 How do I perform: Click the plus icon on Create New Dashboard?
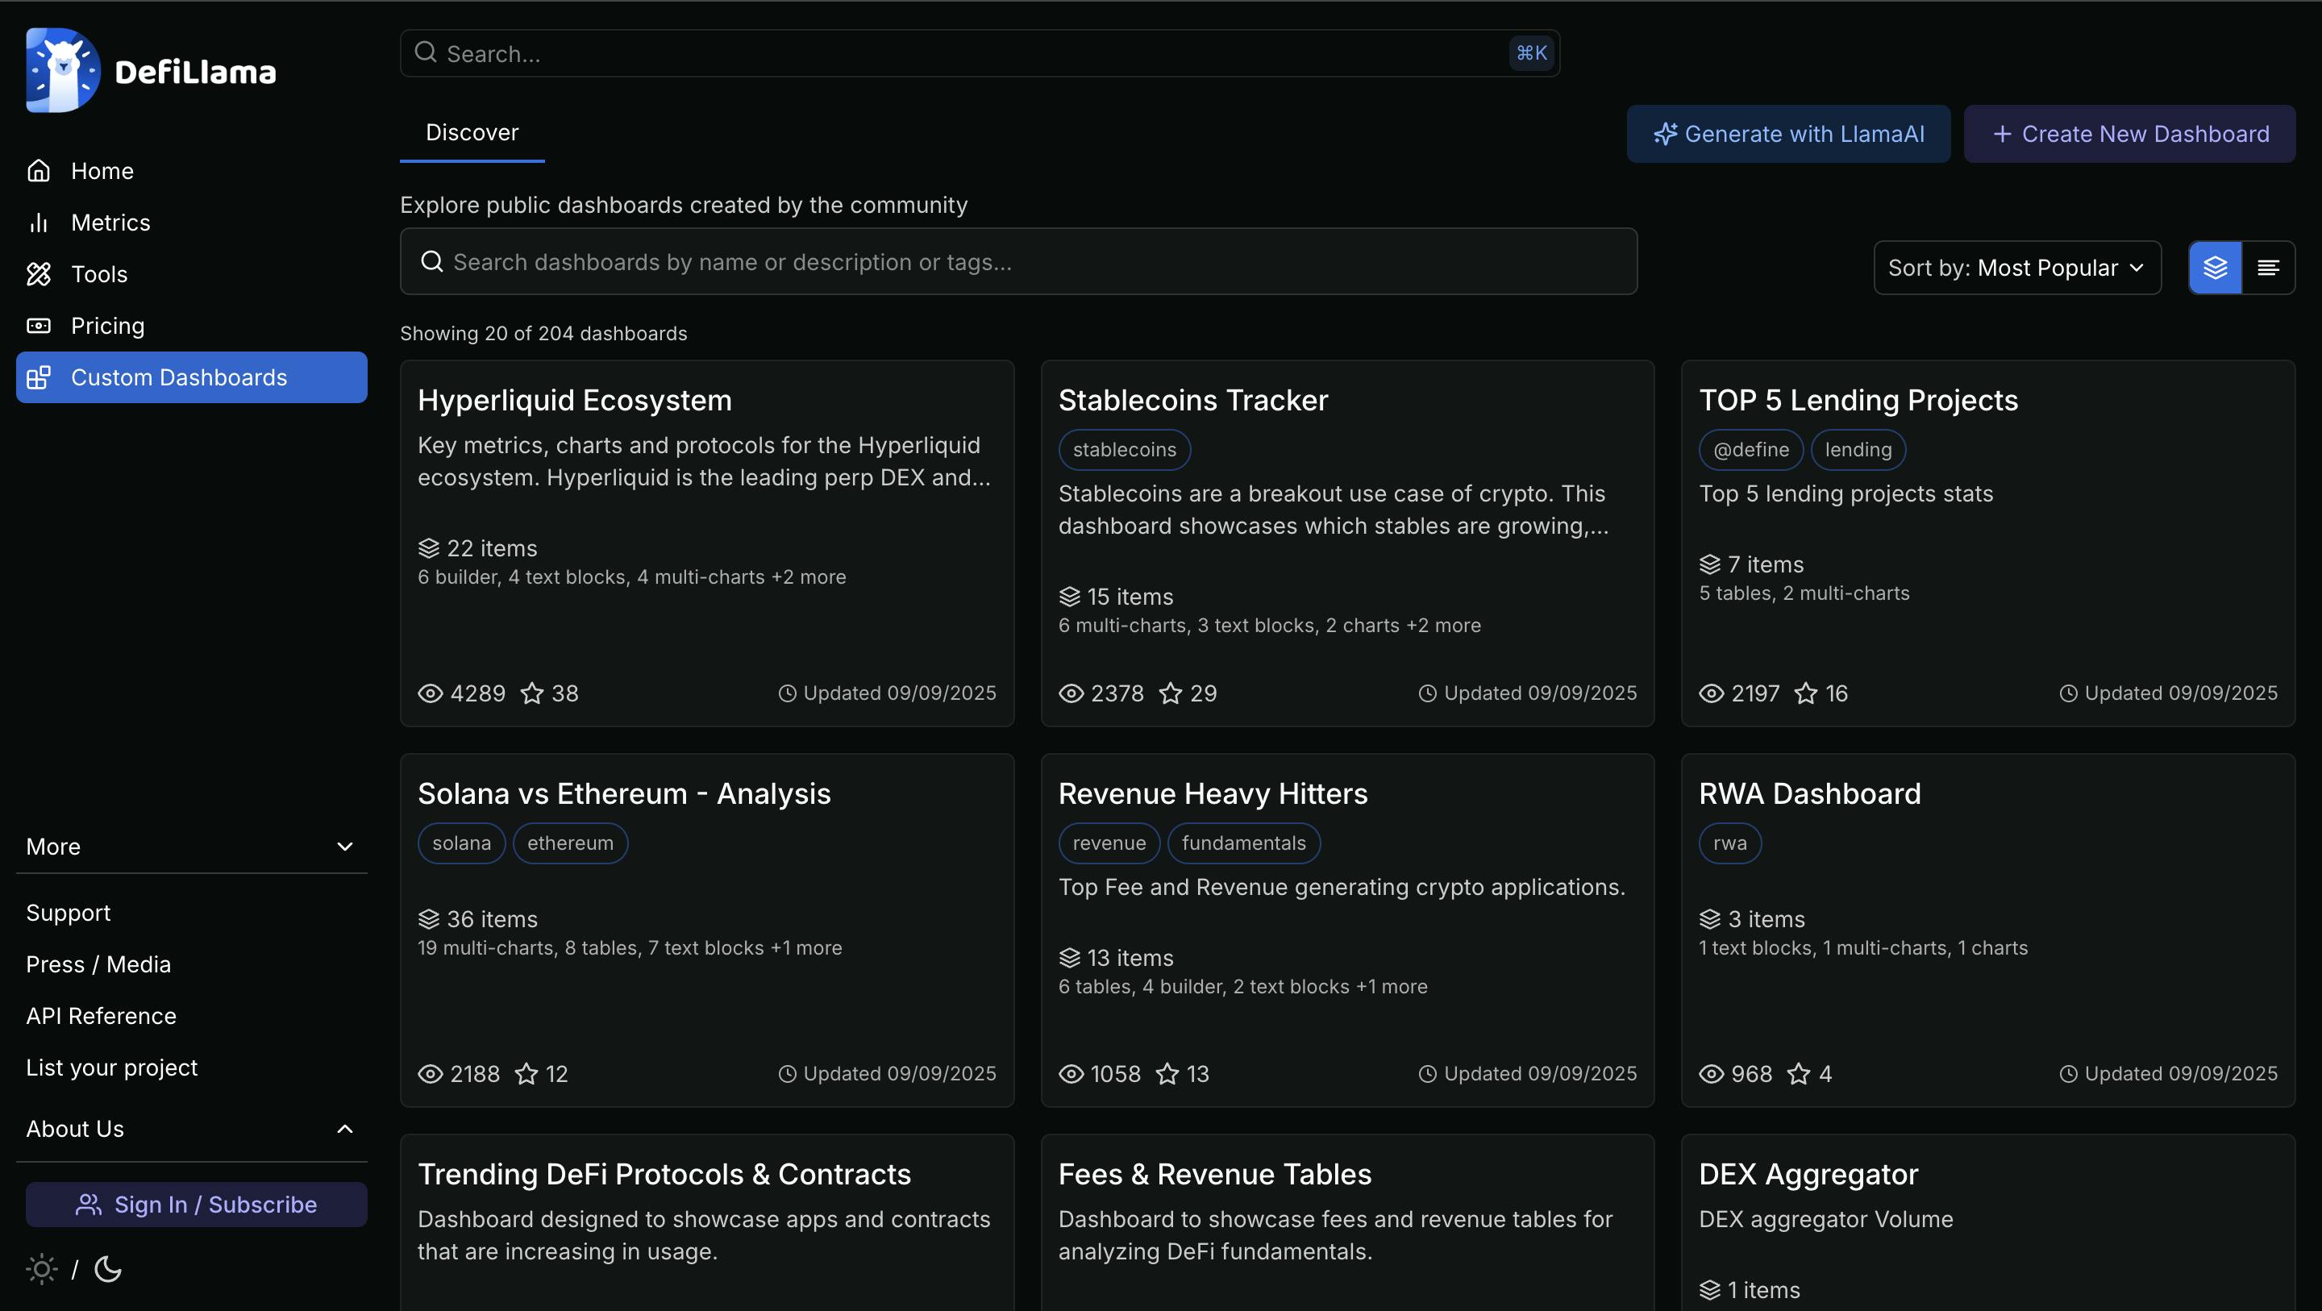(x=2002, y=134)
